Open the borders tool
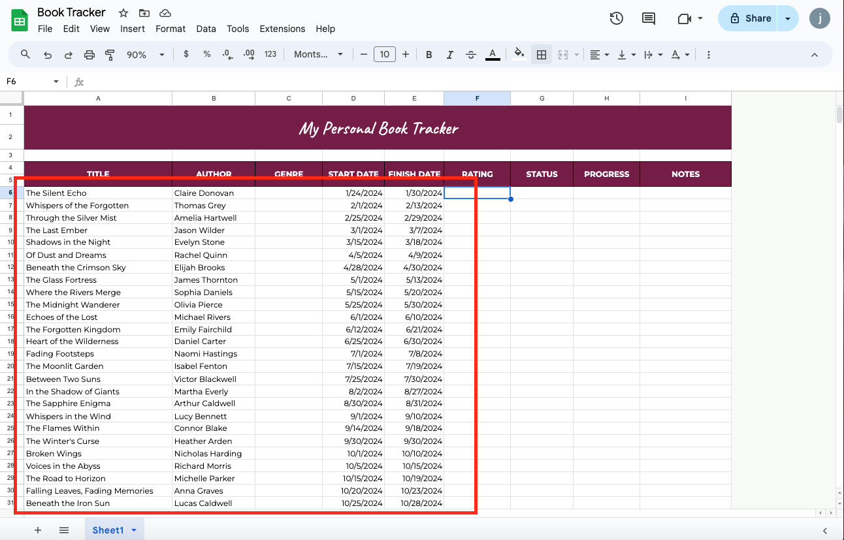The width and height of the screenshot is (844, 540). (542, 54)
